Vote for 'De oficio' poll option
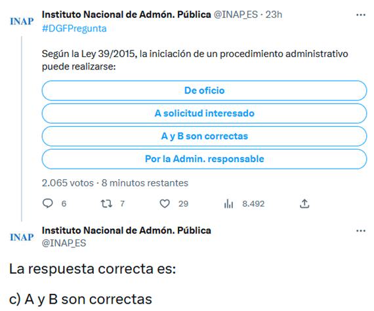Screen dimensions: 374x311 tap(204, 91)
